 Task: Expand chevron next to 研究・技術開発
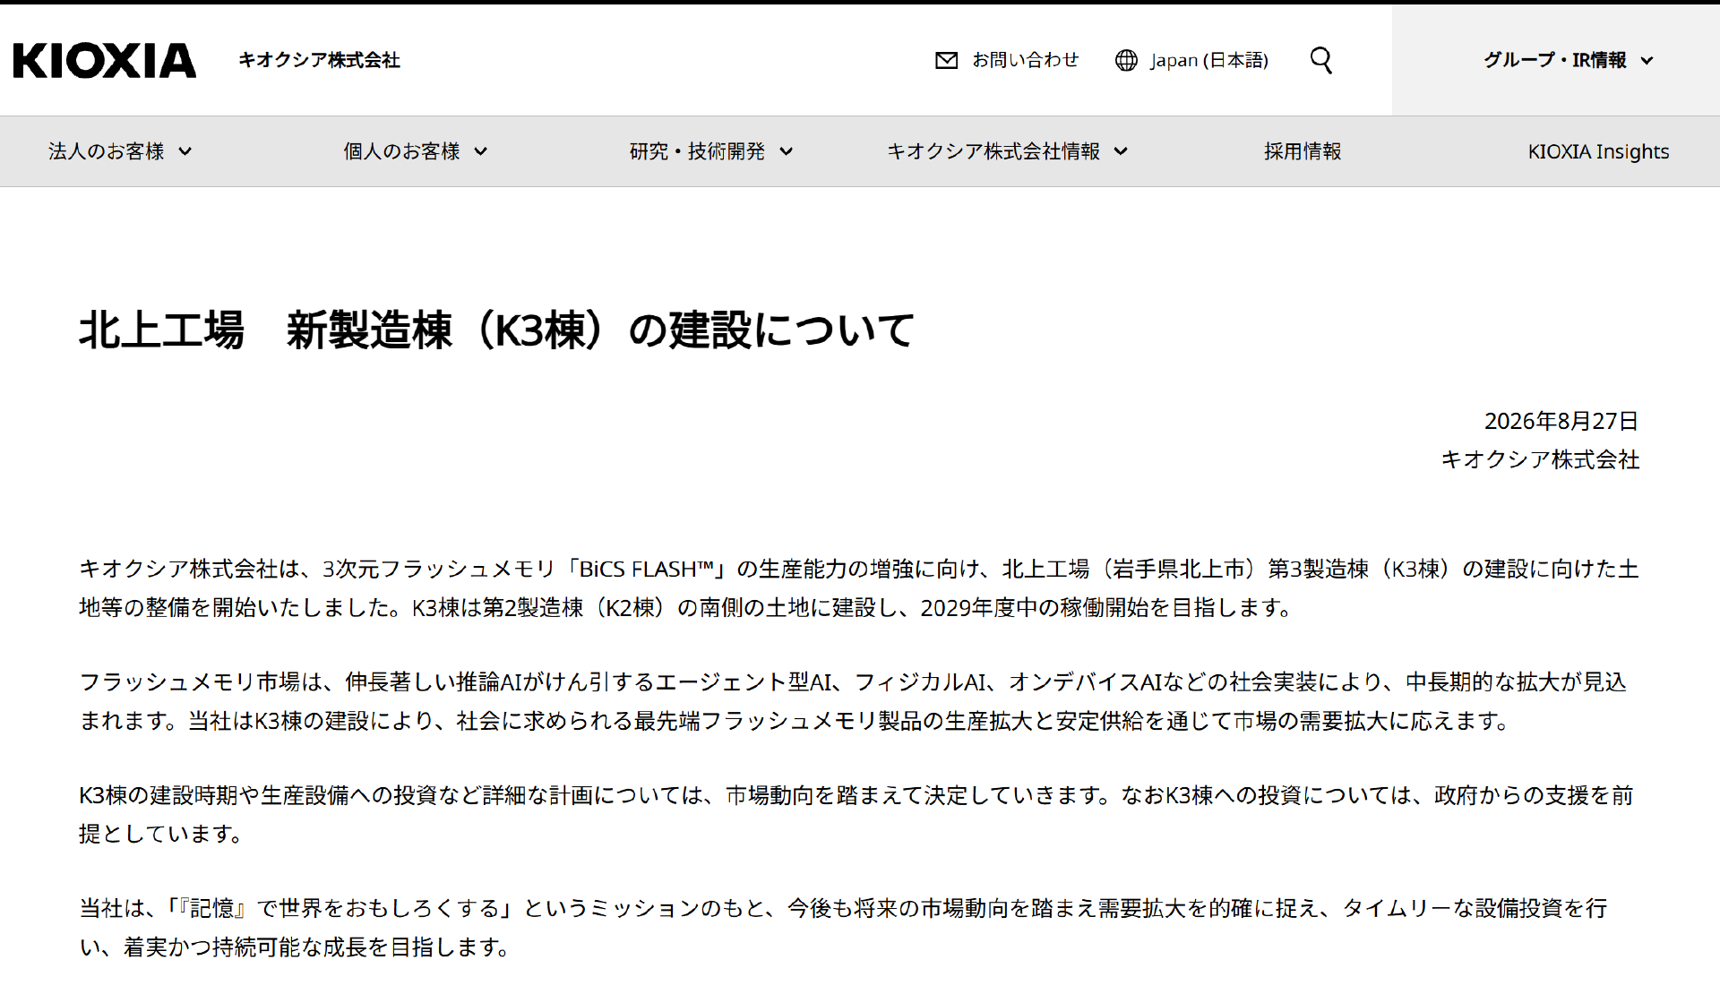787,151
